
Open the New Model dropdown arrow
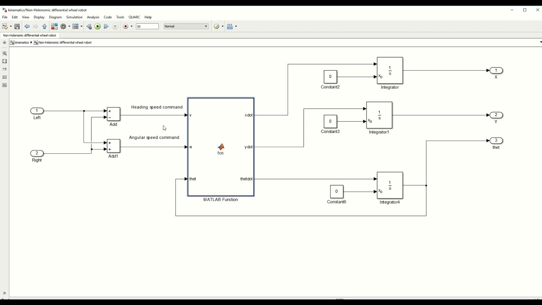pos(11,26)
